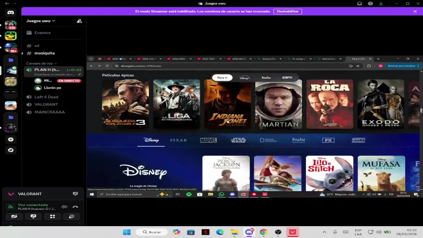Select hulu tab in top pill bar
Viewport: 423px width, 238px height.
coord(266,78)
